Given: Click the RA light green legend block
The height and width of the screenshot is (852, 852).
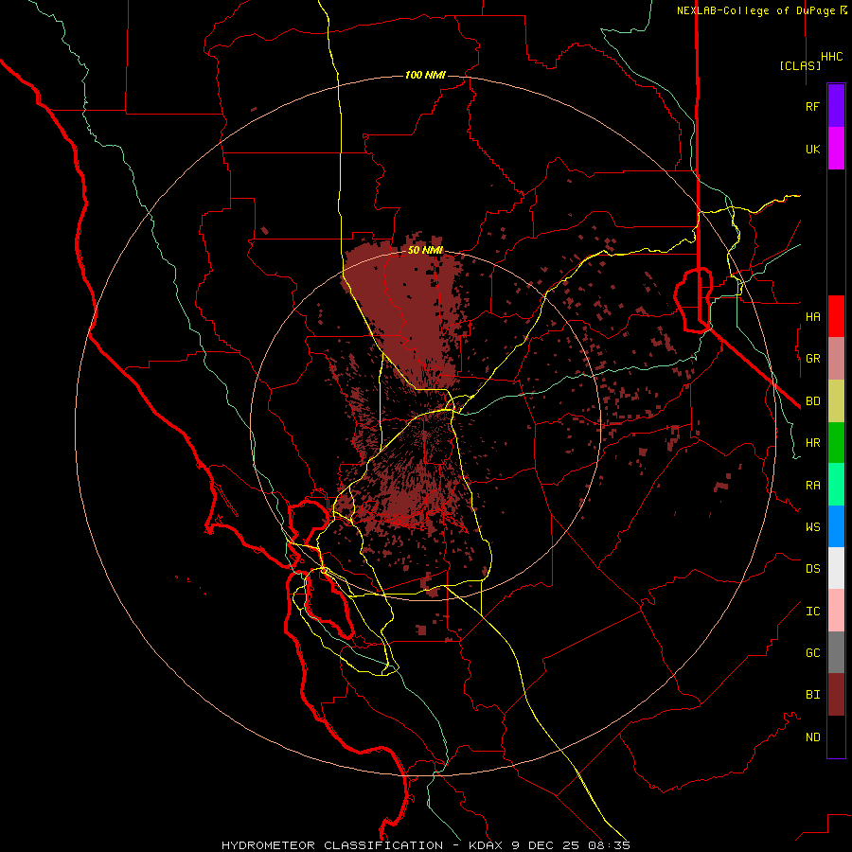Looking at the screenshot, I should [836, 485].
